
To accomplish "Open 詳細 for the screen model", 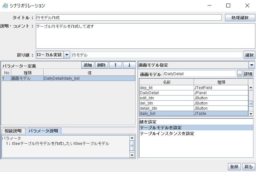I will (x=248, y=74).
